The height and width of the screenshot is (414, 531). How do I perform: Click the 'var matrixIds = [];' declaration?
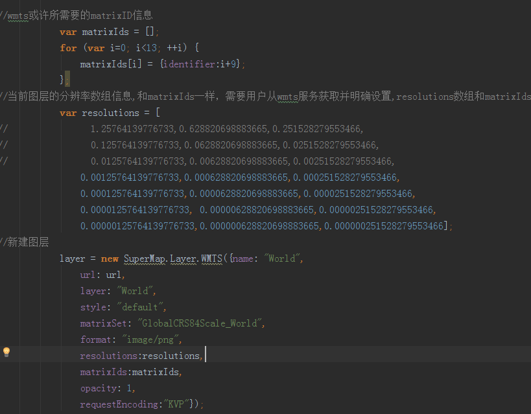point(109,32)
